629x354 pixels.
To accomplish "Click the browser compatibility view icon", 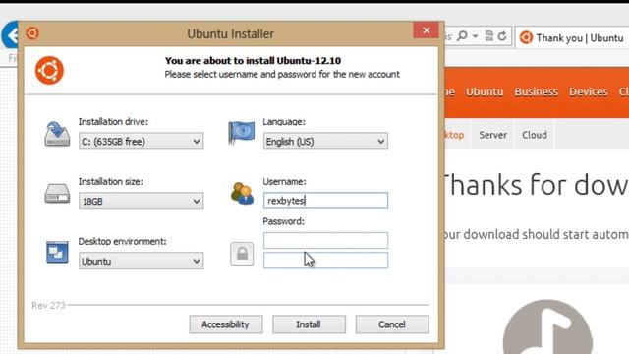I will coord(488,36).
